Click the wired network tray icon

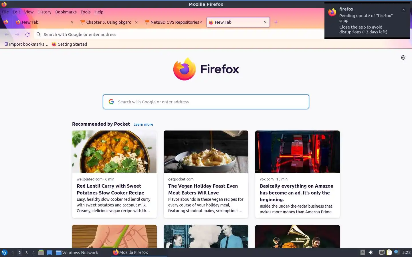pos(381,252)
